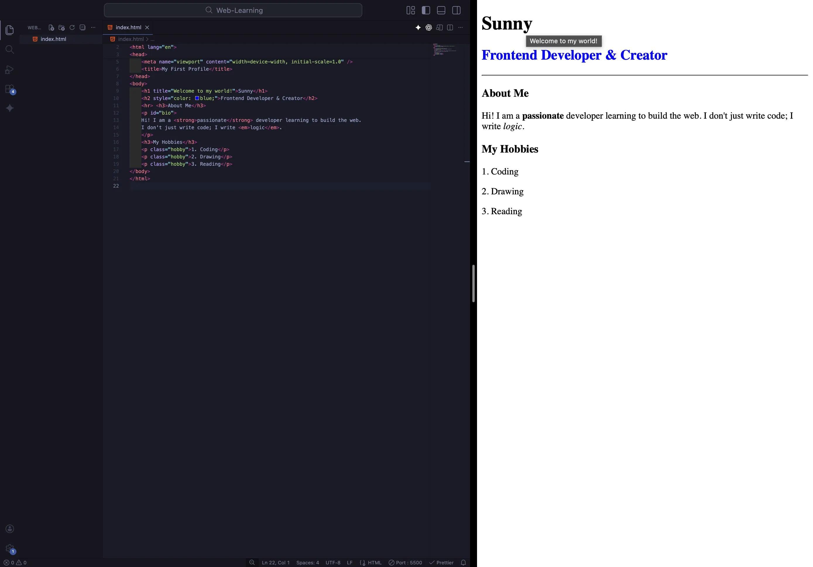Open explorer views and more actions menu
The width and height of the screenshot is (813, 567).
93,27
